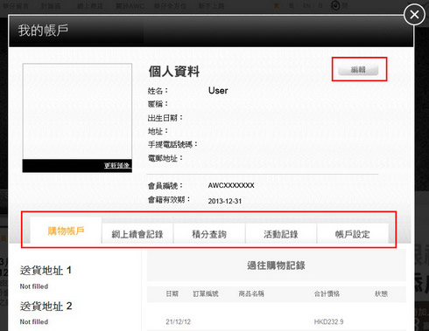This screenshot has width=429, height=331.
Task: Click the 出生日期 label
Action: click(x=165, y=118)
